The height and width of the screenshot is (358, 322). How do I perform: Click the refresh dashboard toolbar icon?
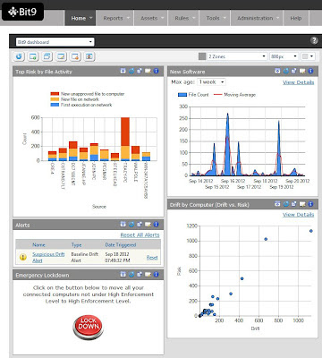tap(19, 56)
